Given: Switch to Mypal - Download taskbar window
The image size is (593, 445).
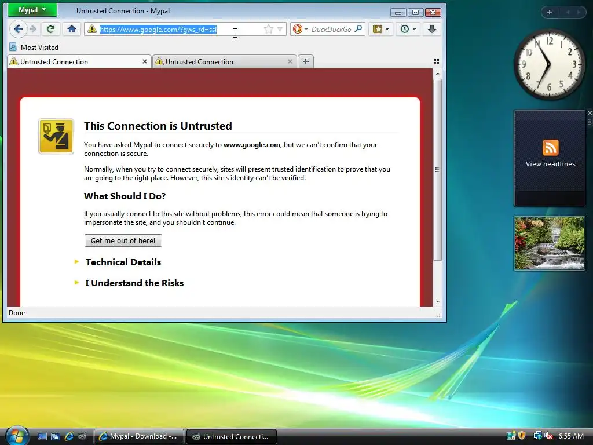Looking at the screenshot, I should [139, 436].
